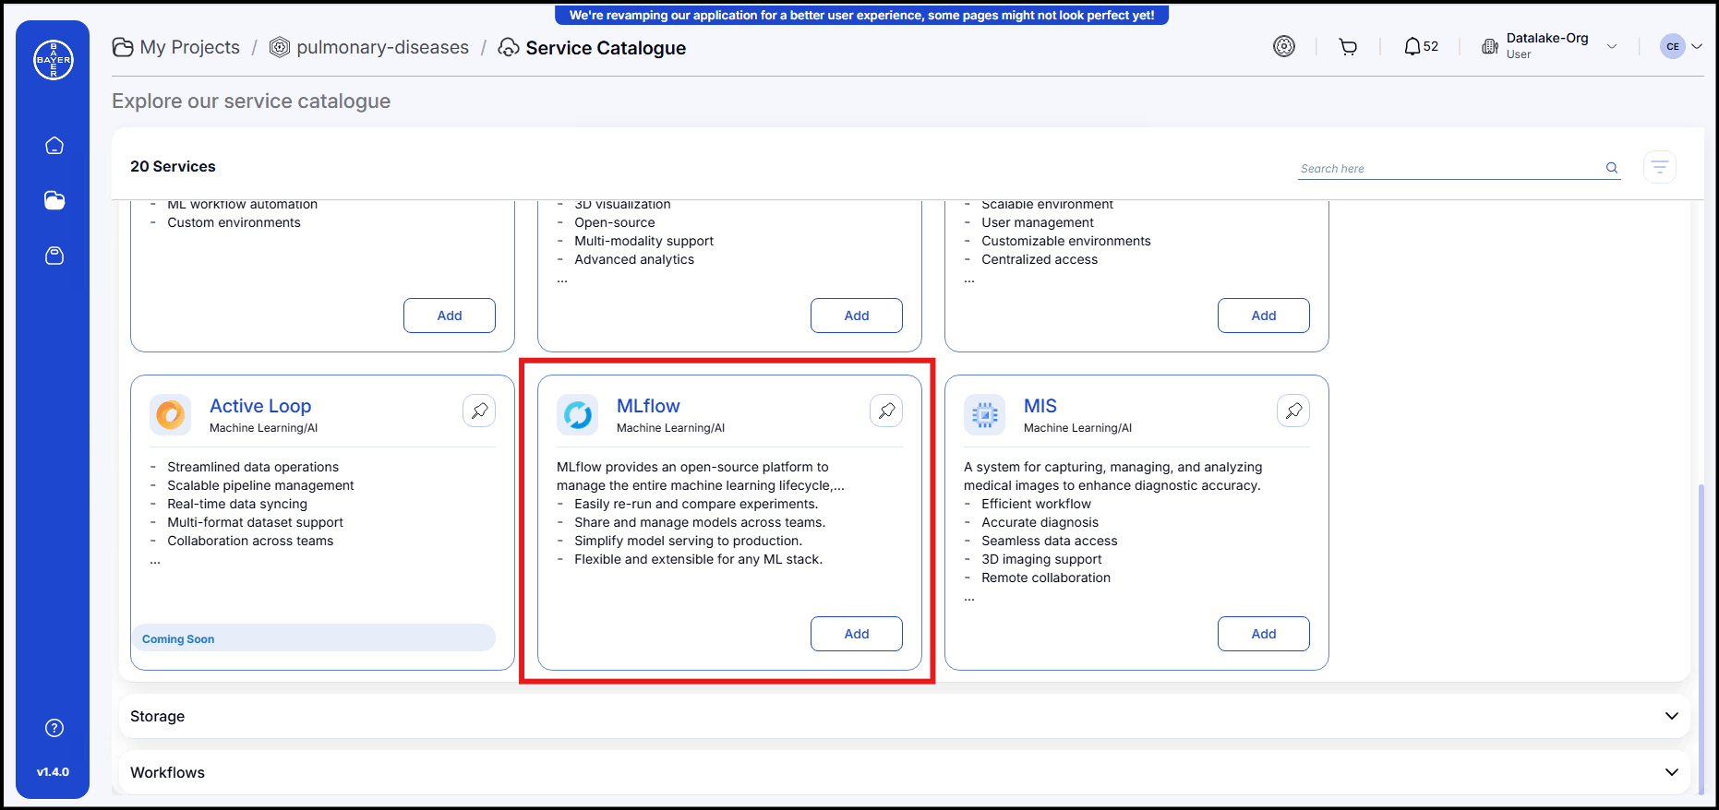Click 'Multi-modality support' text

643,241
